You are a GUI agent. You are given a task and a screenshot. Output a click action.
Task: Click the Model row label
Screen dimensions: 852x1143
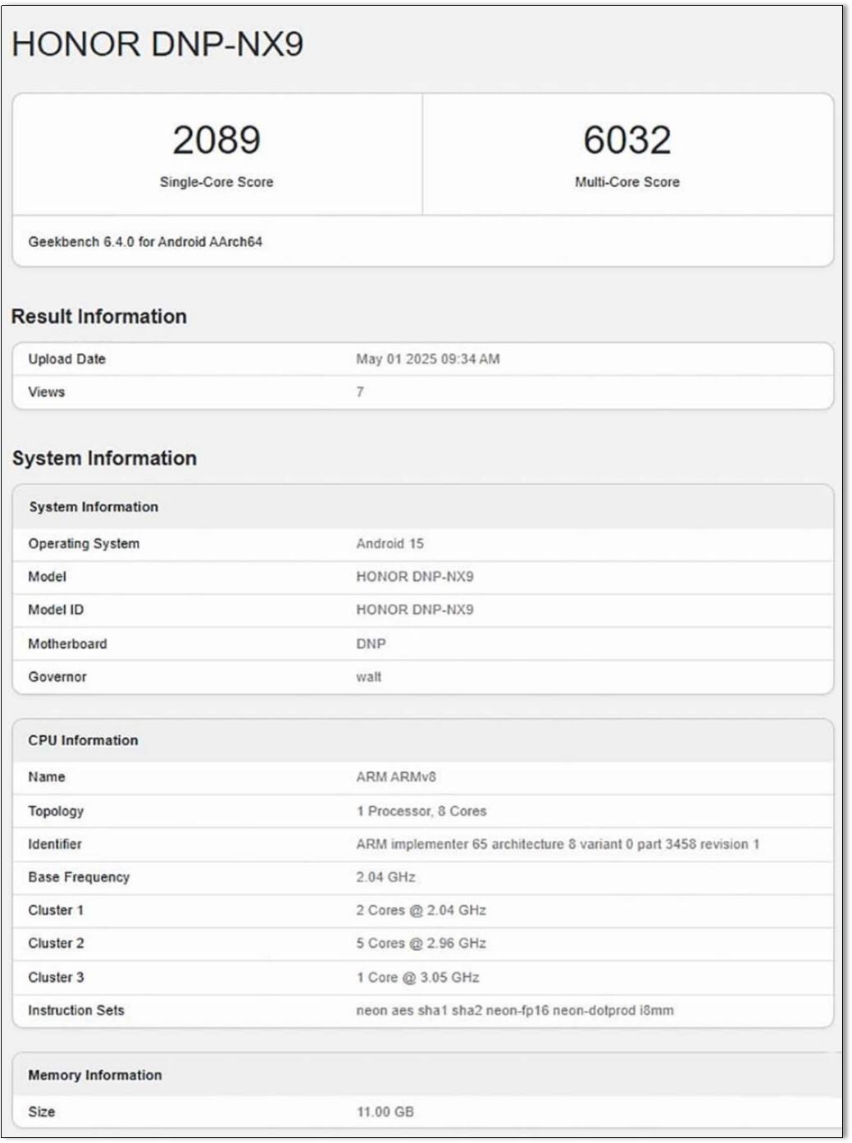[48, 577]
